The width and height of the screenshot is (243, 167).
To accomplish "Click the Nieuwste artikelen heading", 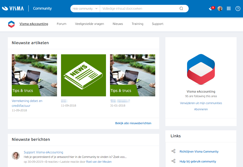I will [30, 43].
